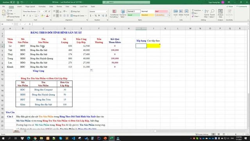Open the Font Color dropdown arrow
The height and width of the screenshot is (141, 250).
click(x=50, y=16)
